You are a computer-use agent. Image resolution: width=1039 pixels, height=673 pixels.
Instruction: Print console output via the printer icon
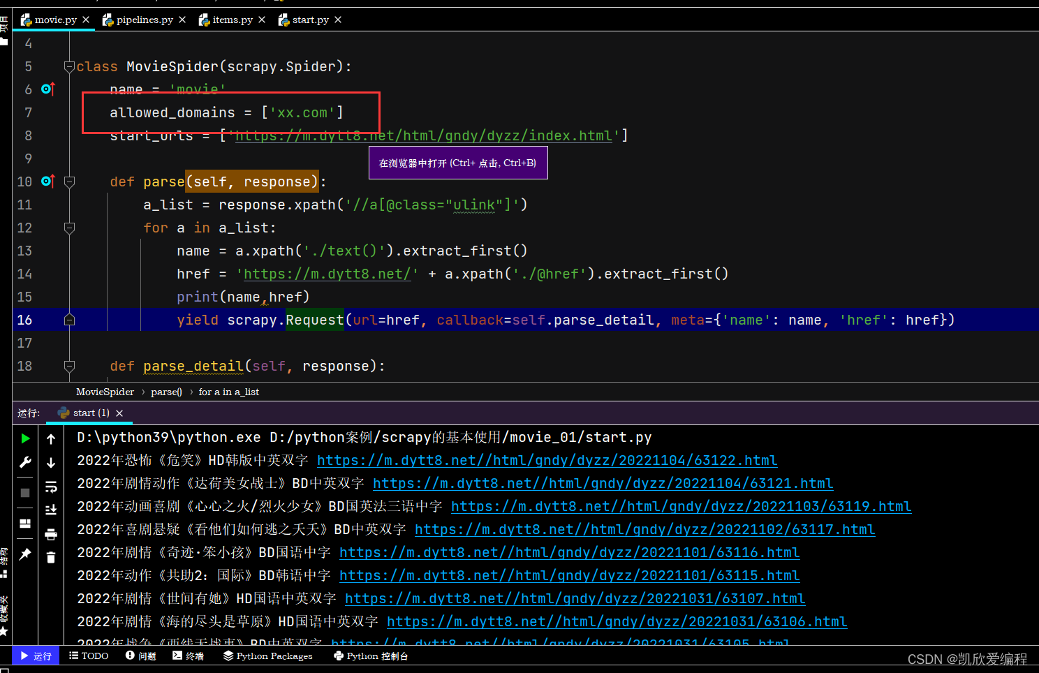tap(51, 533)
